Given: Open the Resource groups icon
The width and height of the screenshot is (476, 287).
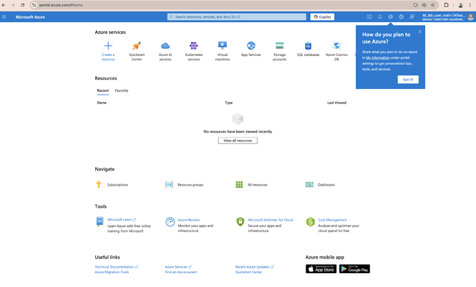Looking at the screenshot, I should pyautogui.click(x=169, y=184).
